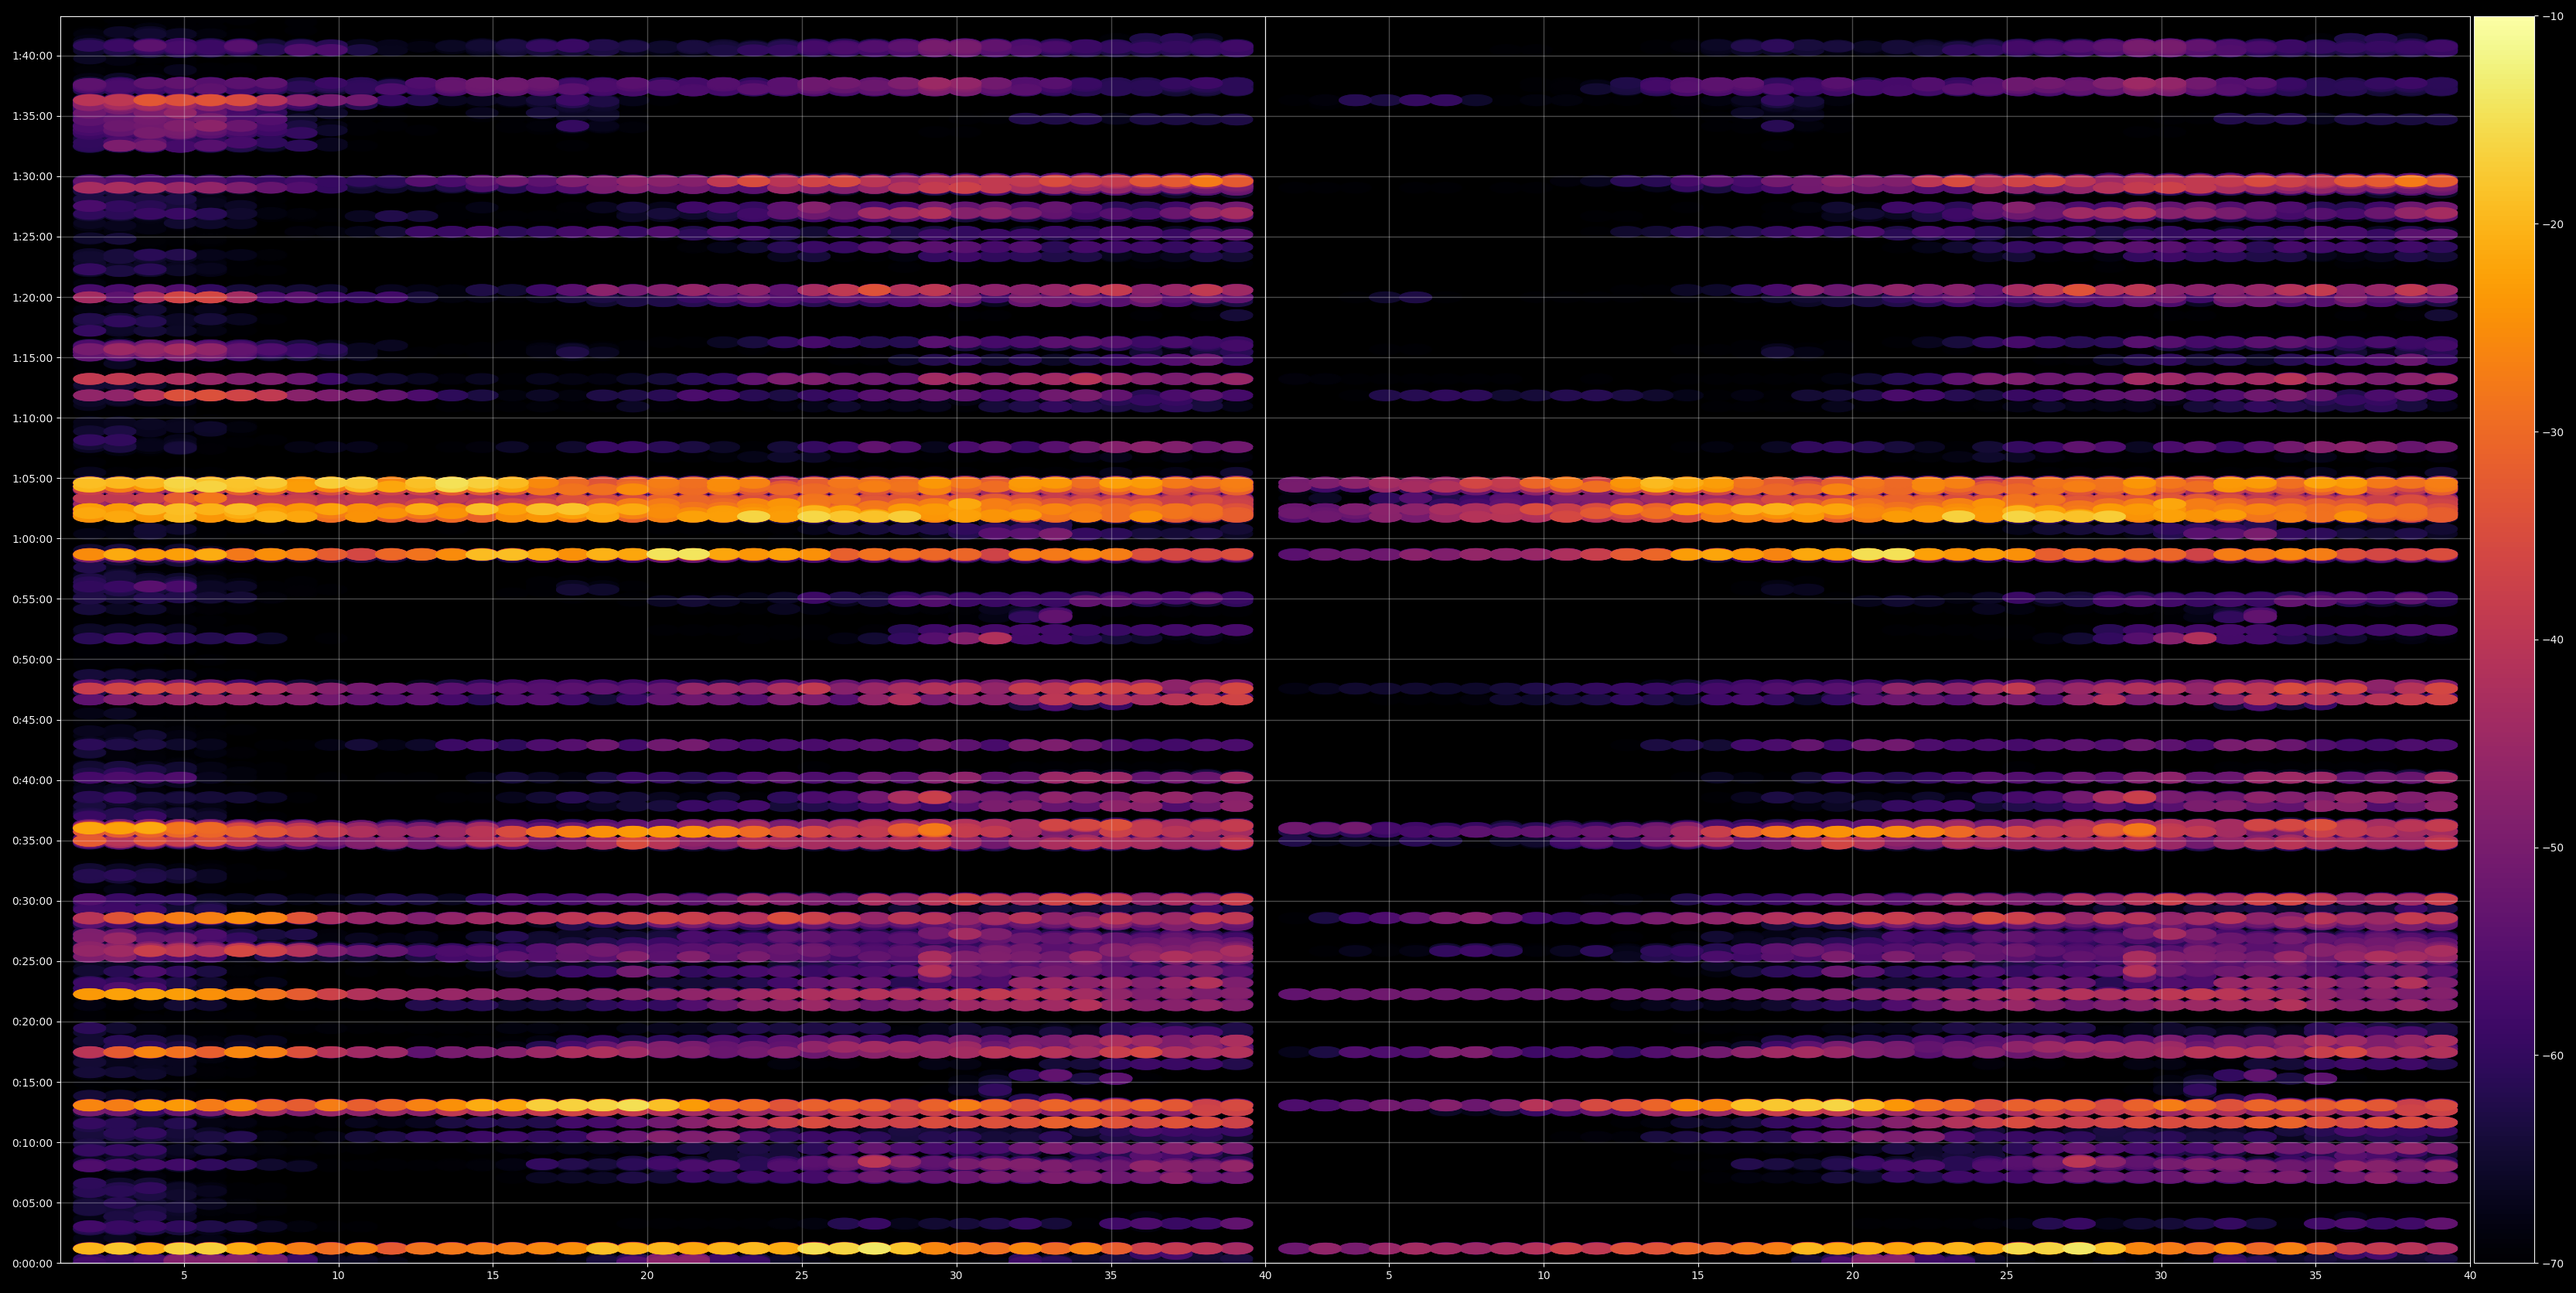Select x-axis label 30 under the left plot
This screenshot has width=2576, height=1293.
pos(956,1276)
